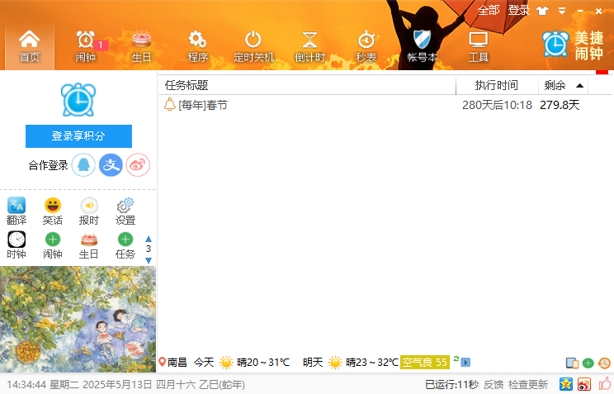Viewport: 614px width, 394px height.
Task: Go to next shortcut page arrow
Action: point(149,260)
